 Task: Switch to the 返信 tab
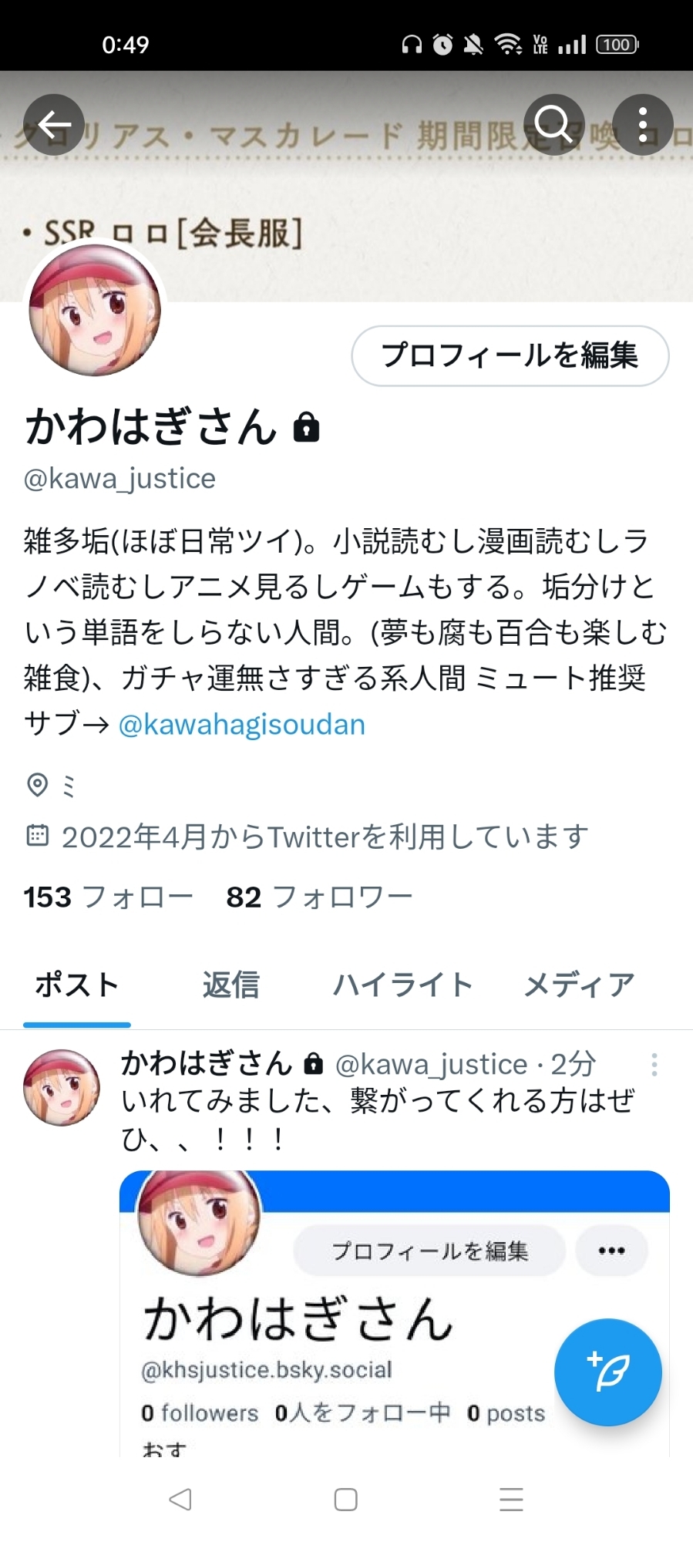point(231,985)
